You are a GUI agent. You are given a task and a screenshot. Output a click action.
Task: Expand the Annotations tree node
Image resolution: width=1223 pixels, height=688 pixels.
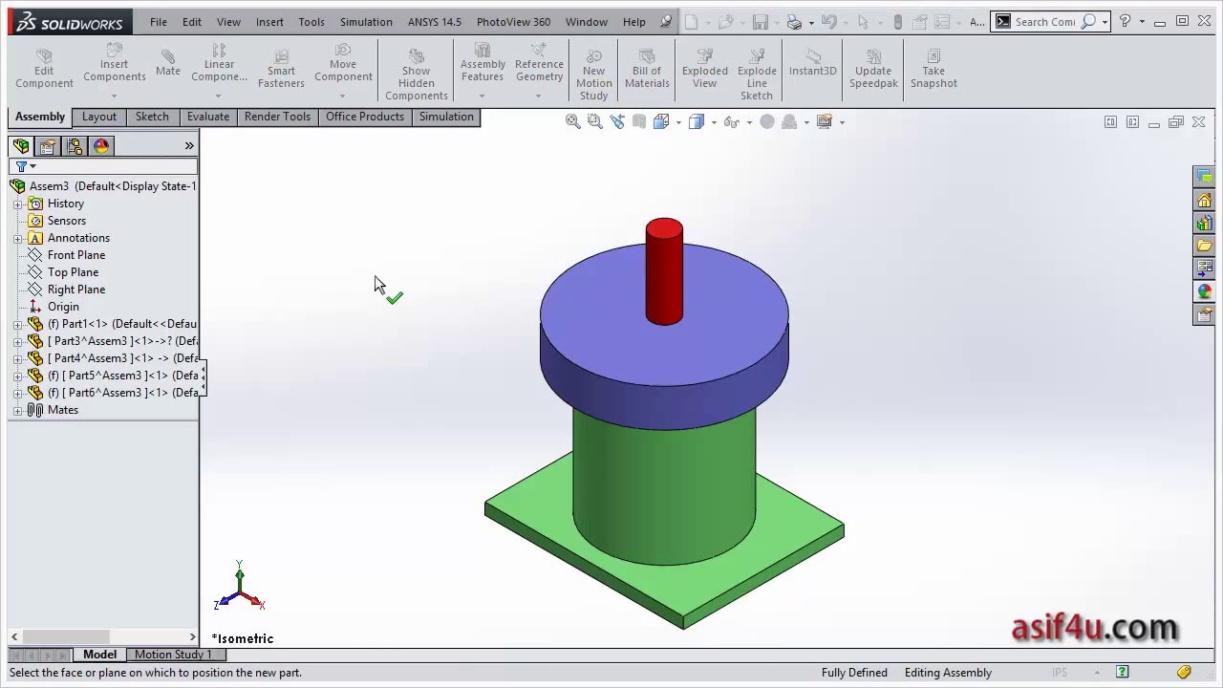tap(17, 238)
